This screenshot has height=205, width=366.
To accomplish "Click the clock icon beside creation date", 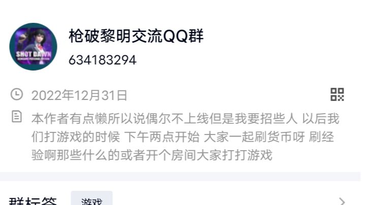I will coord(17,94).
